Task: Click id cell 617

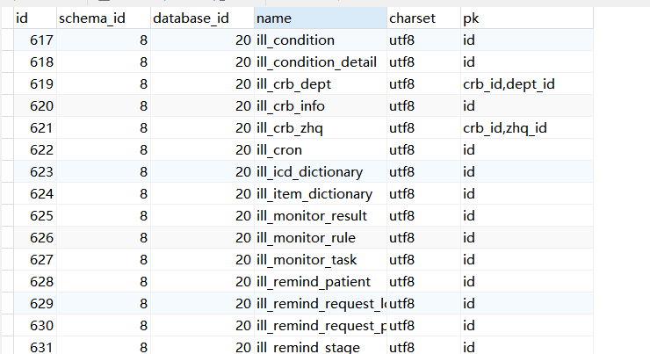Action: 35,40
